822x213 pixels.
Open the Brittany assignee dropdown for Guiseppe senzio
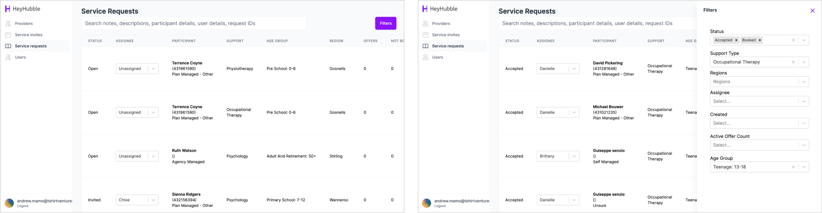pos(558,156)
